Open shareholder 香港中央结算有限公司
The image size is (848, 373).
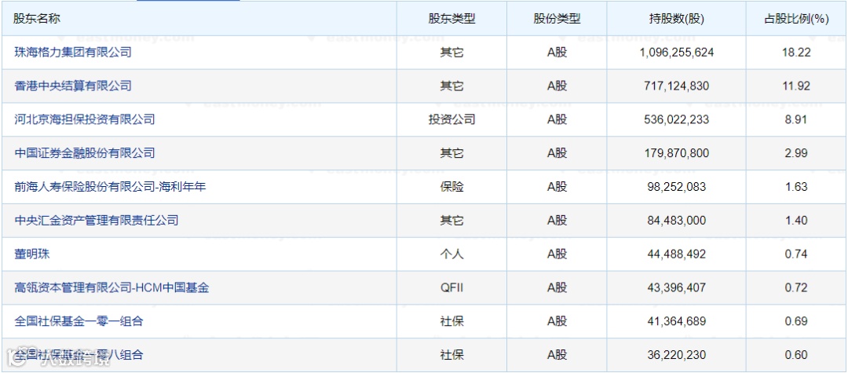coord(73,86)
